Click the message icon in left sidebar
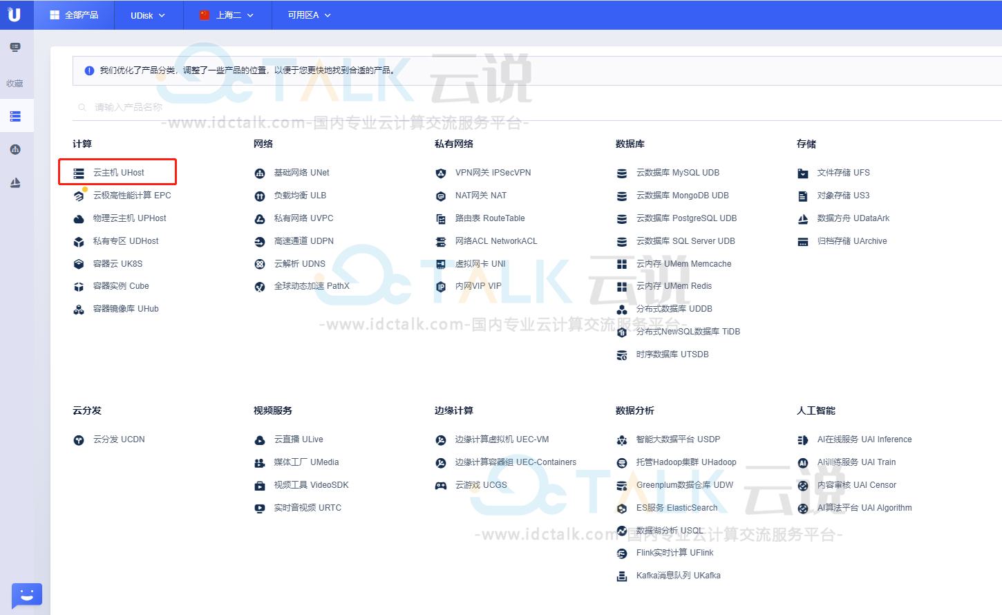 click(15, 47)
